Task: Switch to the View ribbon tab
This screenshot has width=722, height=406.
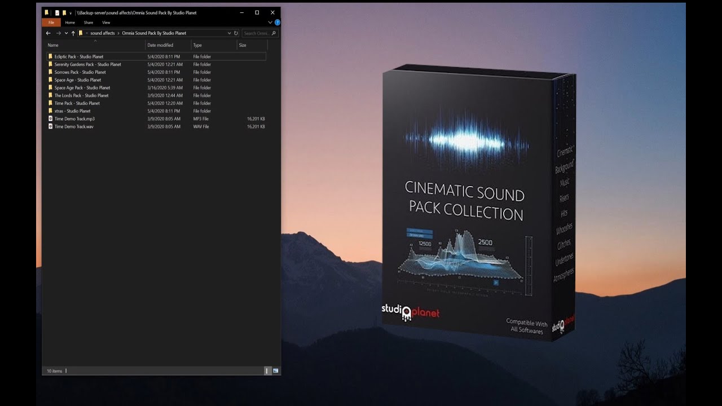Action: coord(106,23)
